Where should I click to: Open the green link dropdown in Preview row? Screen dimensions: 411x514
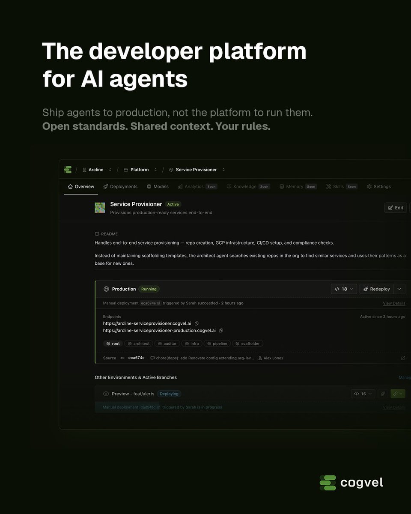pos(398,394)
